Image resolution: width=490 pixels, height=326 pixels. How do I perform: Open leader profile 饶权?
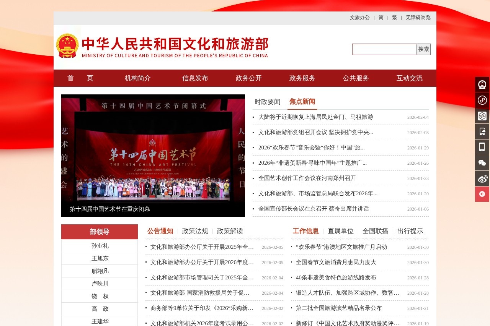coord(100,296)
